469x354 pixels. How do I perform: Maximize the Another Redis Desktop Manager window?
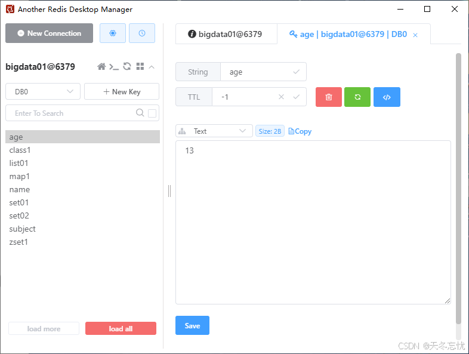click(x=427, y=9)
